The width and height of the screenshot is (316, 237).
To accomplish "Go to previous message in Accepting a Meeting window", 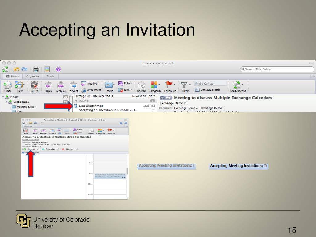I will 121,123.
